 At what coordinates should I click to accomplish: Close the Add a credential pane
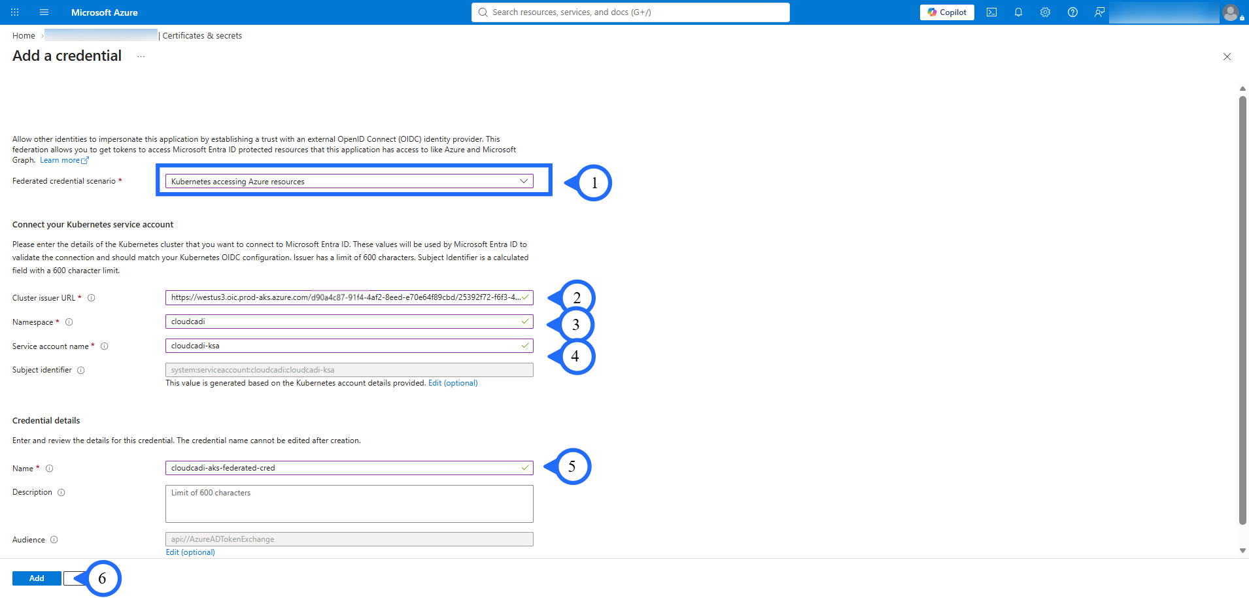click(1227, 57)
